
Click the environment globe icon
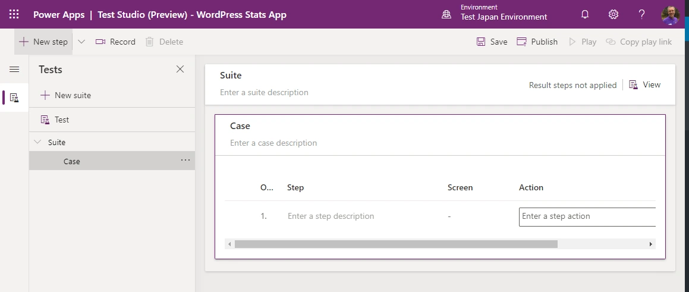coord(446,14)
